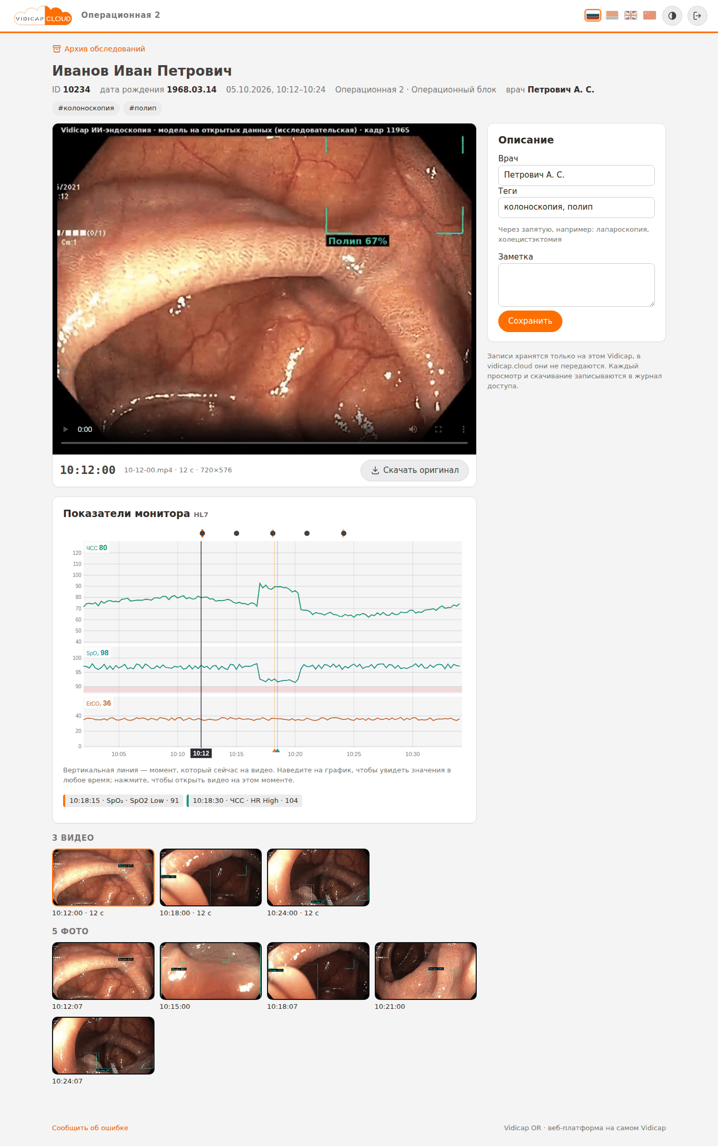Play the endoscopy video

coord(66,429)
